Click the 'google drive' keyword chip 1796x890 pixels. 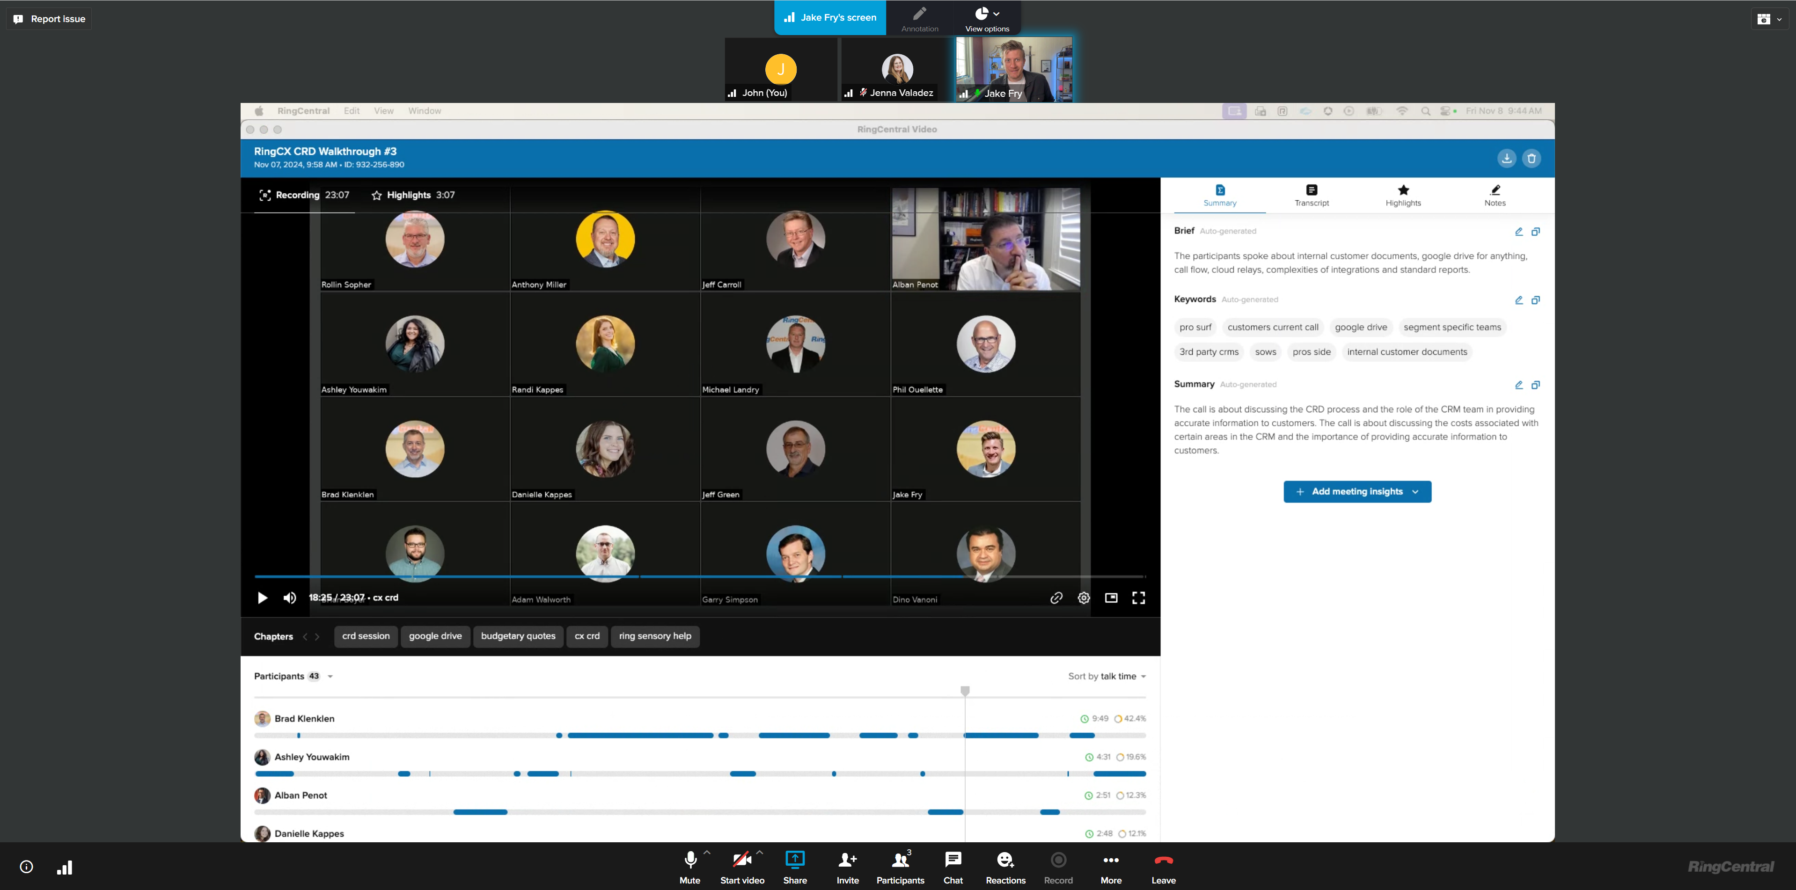point(1360,327)
